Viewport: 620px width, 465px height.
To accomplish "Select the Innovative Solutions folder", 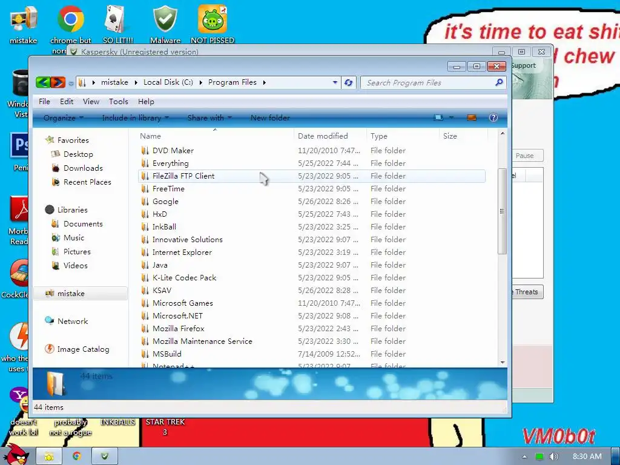I will coord(312,240).
